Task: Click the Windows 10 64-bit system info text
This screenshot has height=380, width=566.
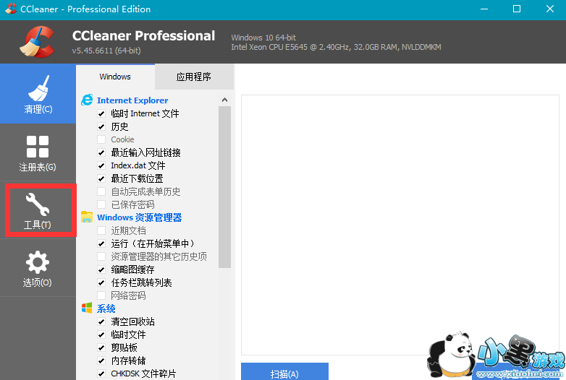Action: [x=263, y=38]
